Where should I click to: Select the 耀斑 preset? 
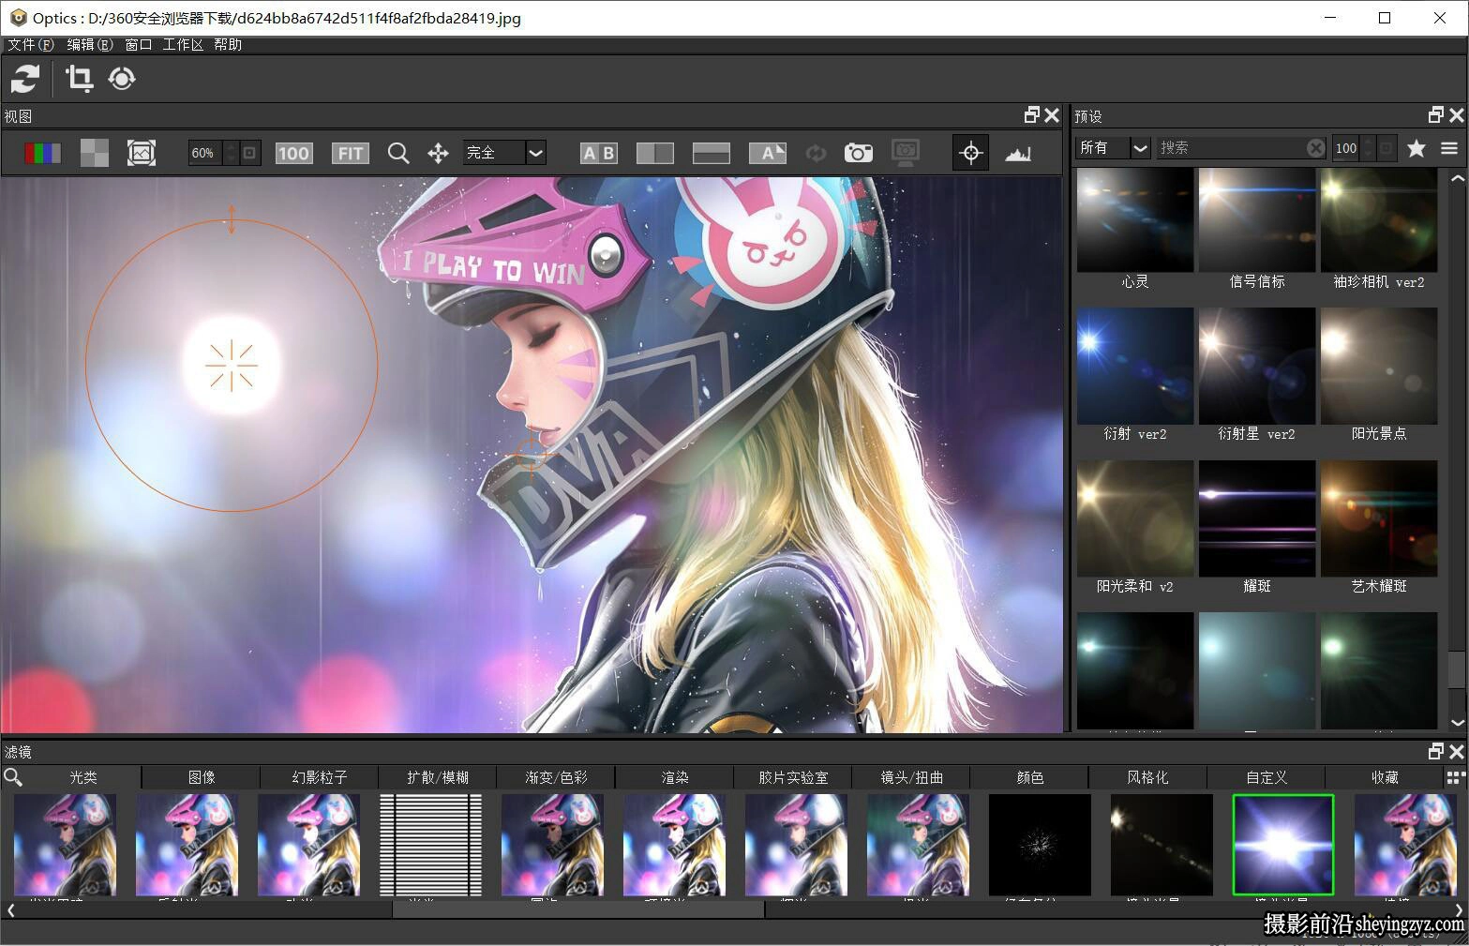pos(1257,518)
